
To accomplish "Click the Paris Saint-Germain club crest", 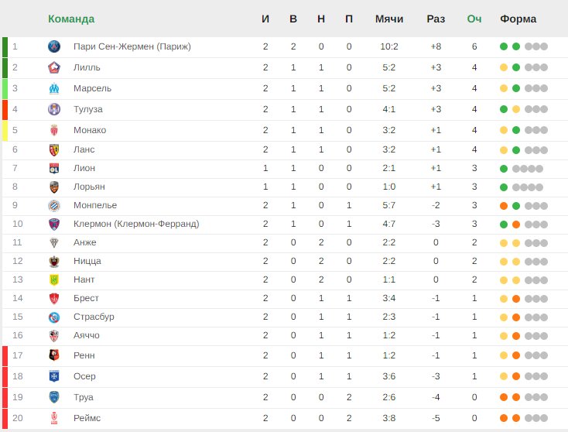I will [54, 46].
